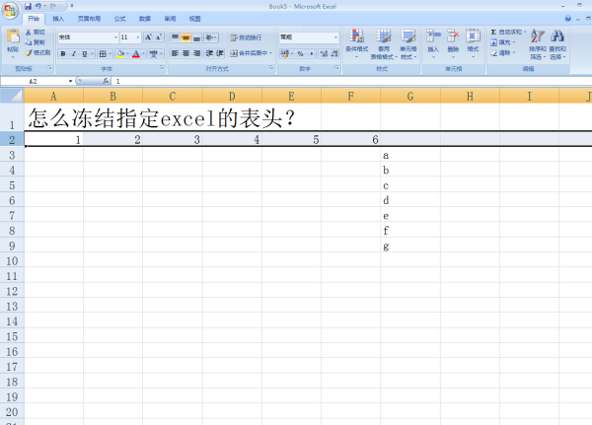The image size is (592, 425).
Task: Click the Paste clipboard icon
Action: click(13, 36)
